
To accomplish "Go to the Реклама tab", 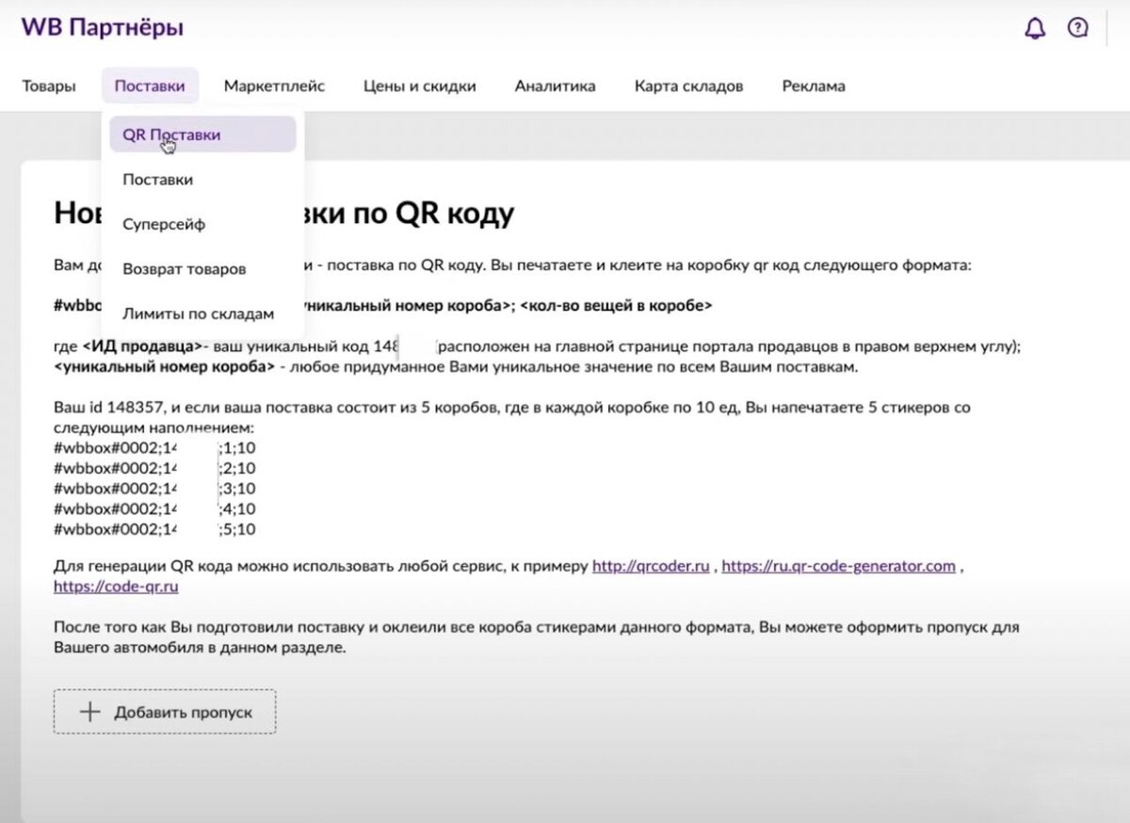I will point(814,86).
